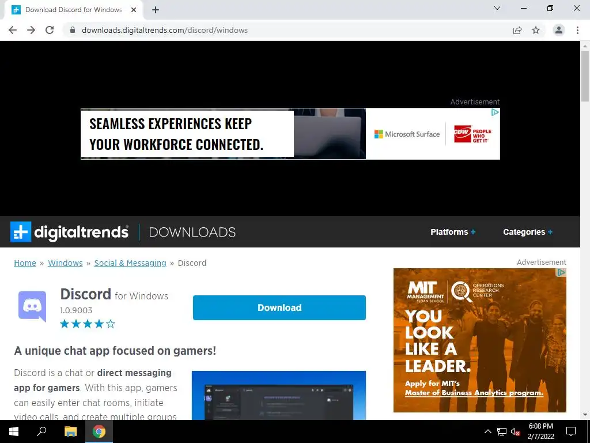Click the blue Download button
This screenshot has width=590, height=443.
[x=279, y=308]
